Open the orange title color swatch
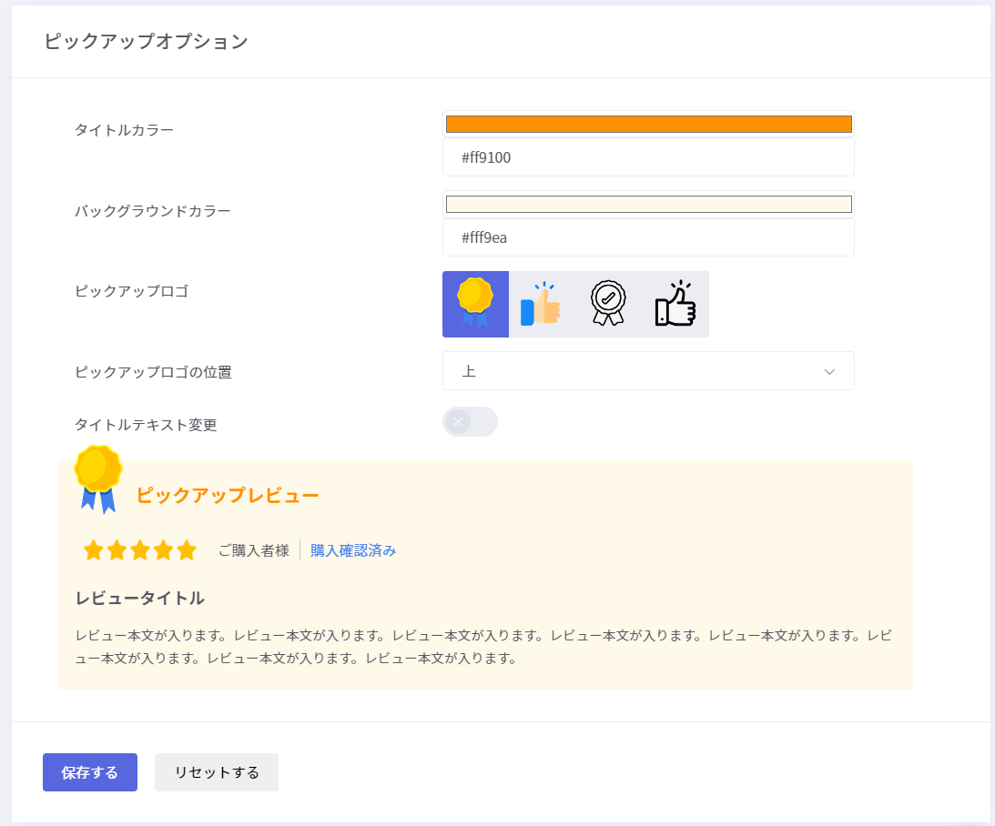Viewport: 995px width, 826px height. tap(648, 125)
